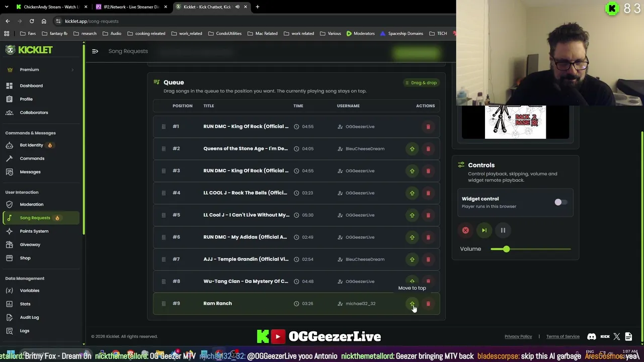Reload the Kicklet page
The width and height of the screenshot is (644, 362).
32,21
